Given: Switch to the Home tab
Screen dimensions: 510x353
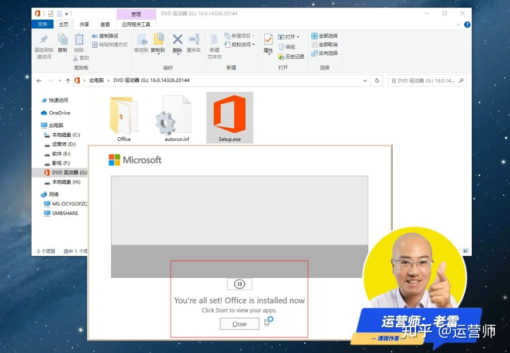Looking at the screenshot, I should pos(64,25).
